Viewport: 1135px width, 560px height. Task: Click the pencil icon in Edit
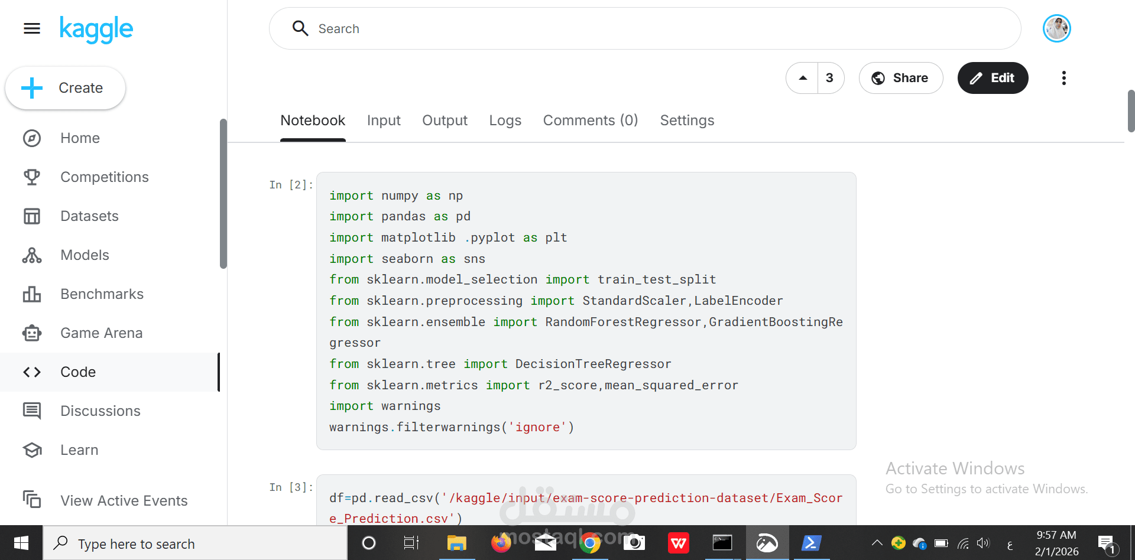click(x=976, y=78)
